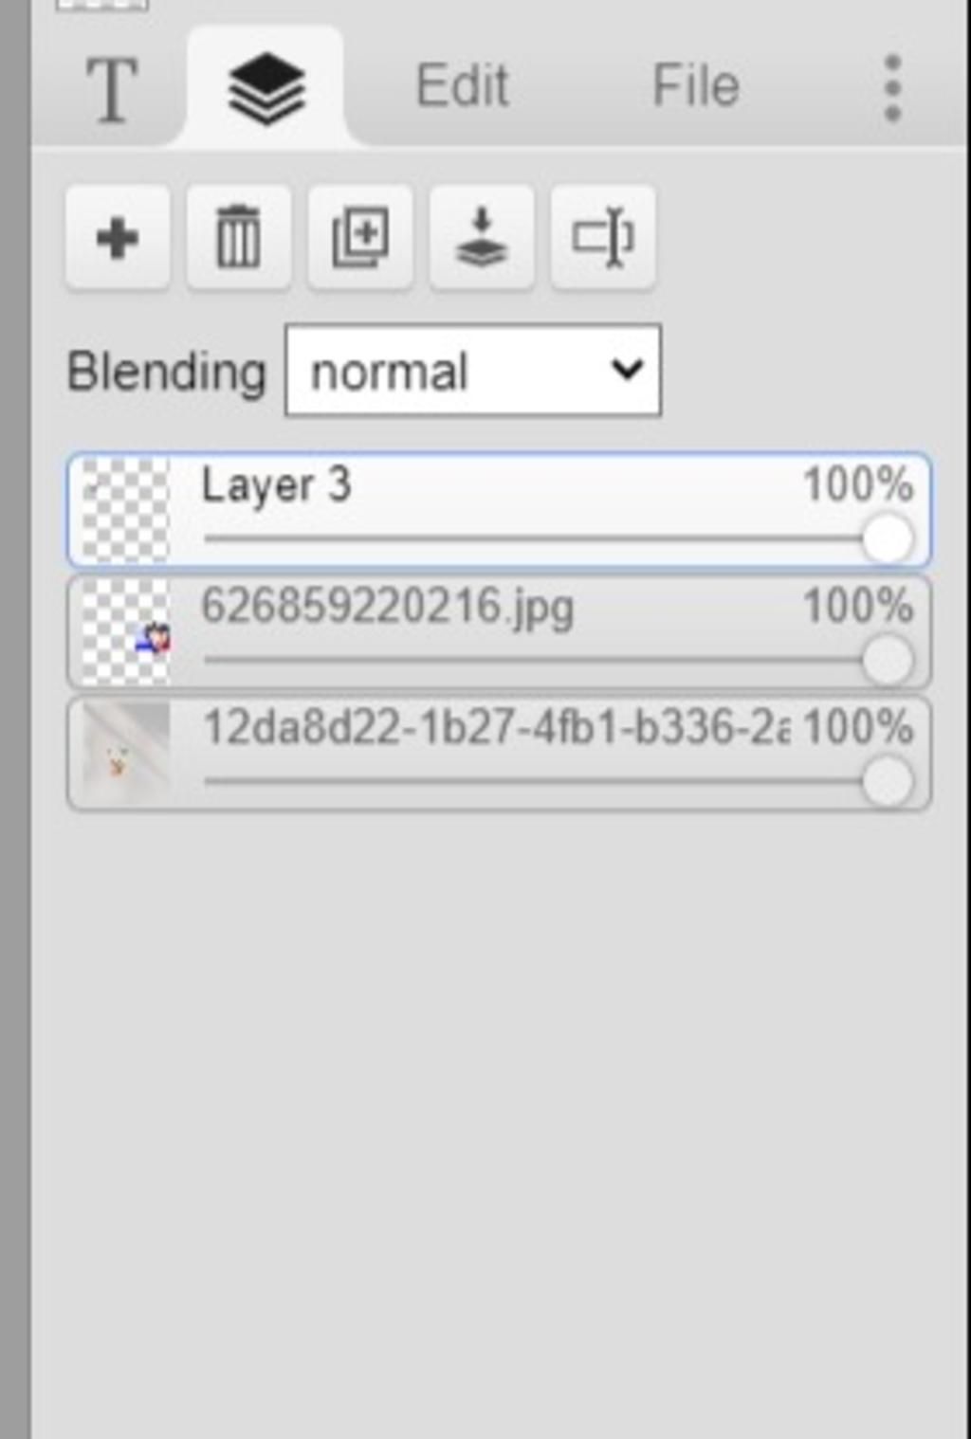Rename layer using the text-cursor icon
Screen dimensions: 971x1439
click(x=603, y=237)
